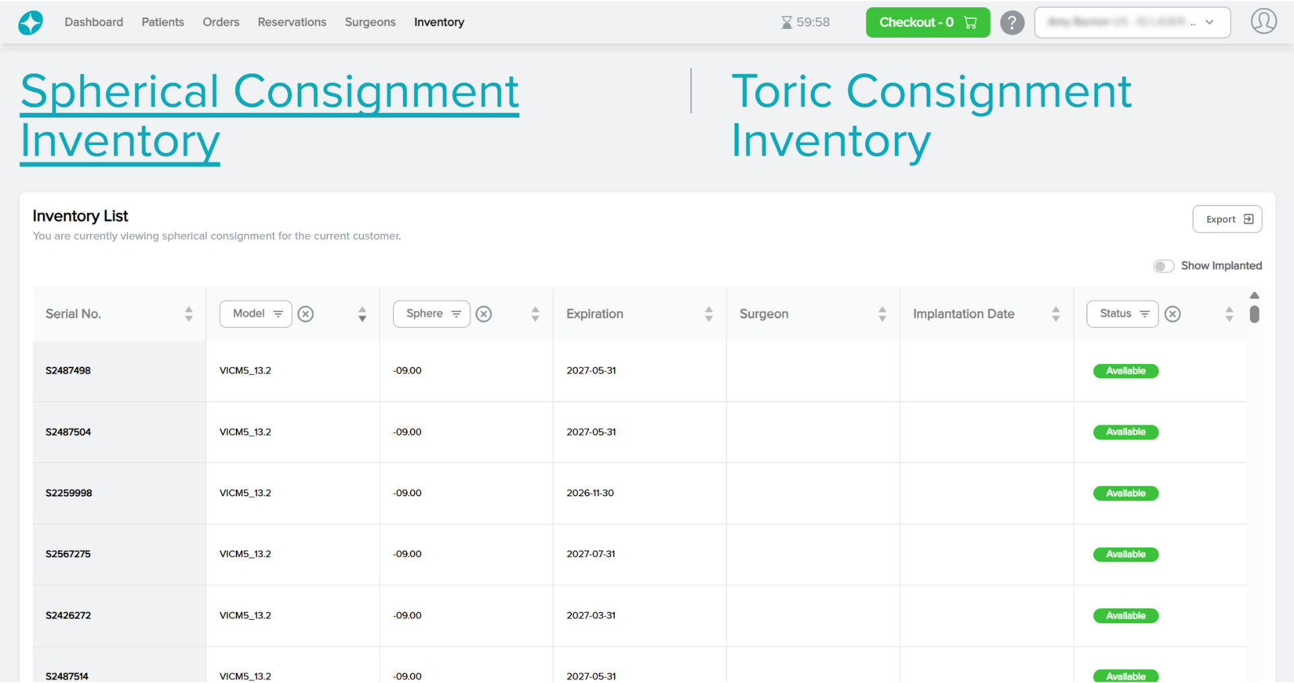
Task: Sort by Implantation Date column arrows
Action: [1055, 314]
